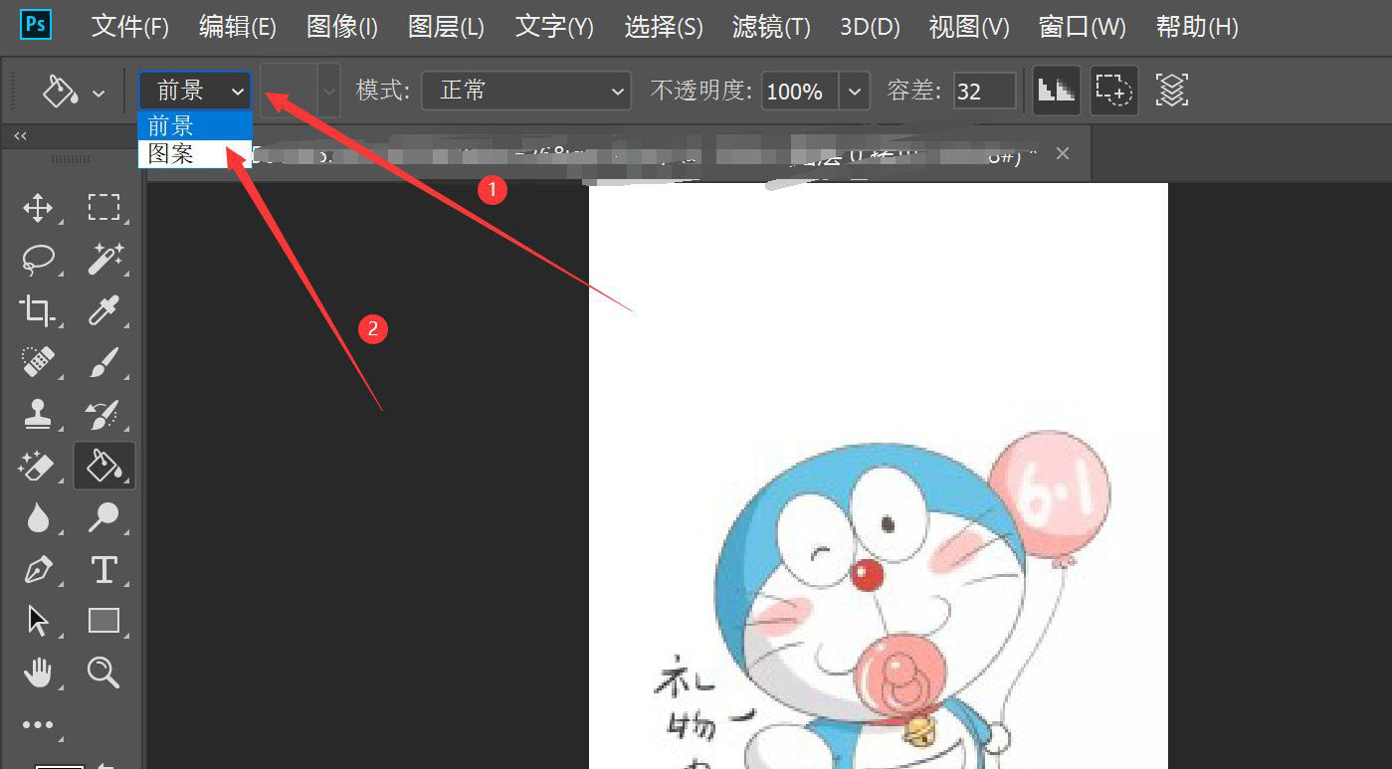Expand the 不透明度 opacity slider arrow
Viewport: 1392px width, 769px height.
pyautogui.click(x=855, y=92)
